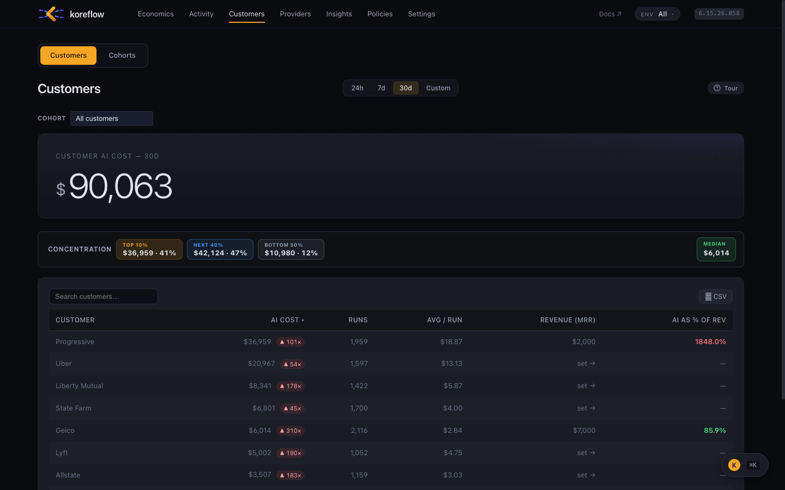The height and width of the screenshot is (490, 785).
Task: Open the Progressive customer row
Action: pos(391,342)
